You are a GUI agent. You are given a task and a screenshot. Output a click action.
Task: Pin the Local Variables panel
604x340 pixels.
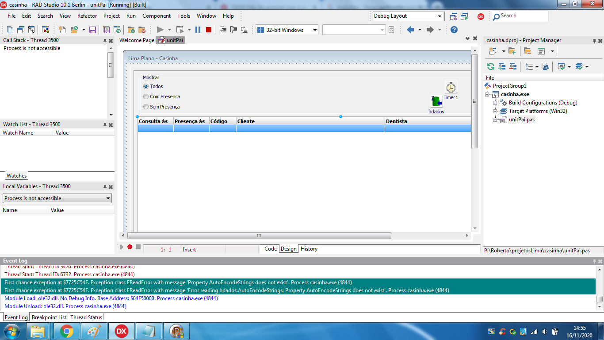105,187
